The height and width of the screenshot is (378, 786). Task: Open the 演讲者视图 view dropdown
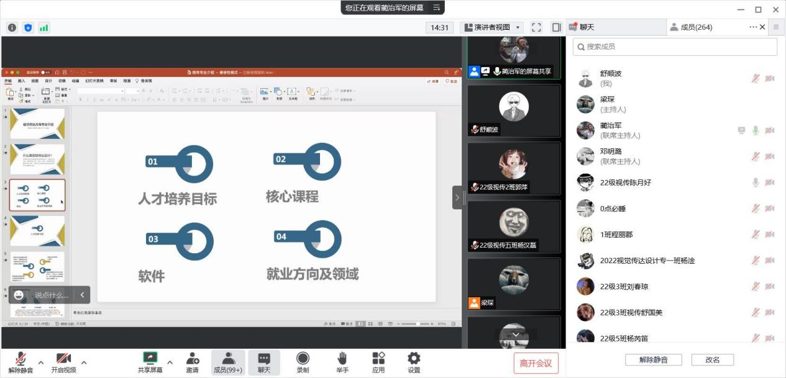click(x=491, y=27)
